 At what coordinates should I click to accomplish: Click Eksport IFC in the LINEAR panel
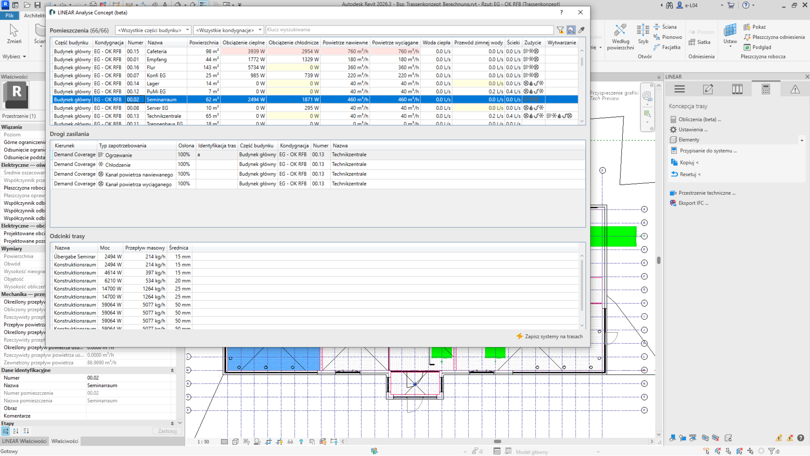tap(693, 203)
